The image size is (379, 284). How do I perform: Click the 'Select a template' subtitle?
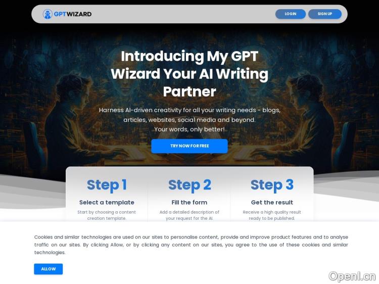coord(107,202)
